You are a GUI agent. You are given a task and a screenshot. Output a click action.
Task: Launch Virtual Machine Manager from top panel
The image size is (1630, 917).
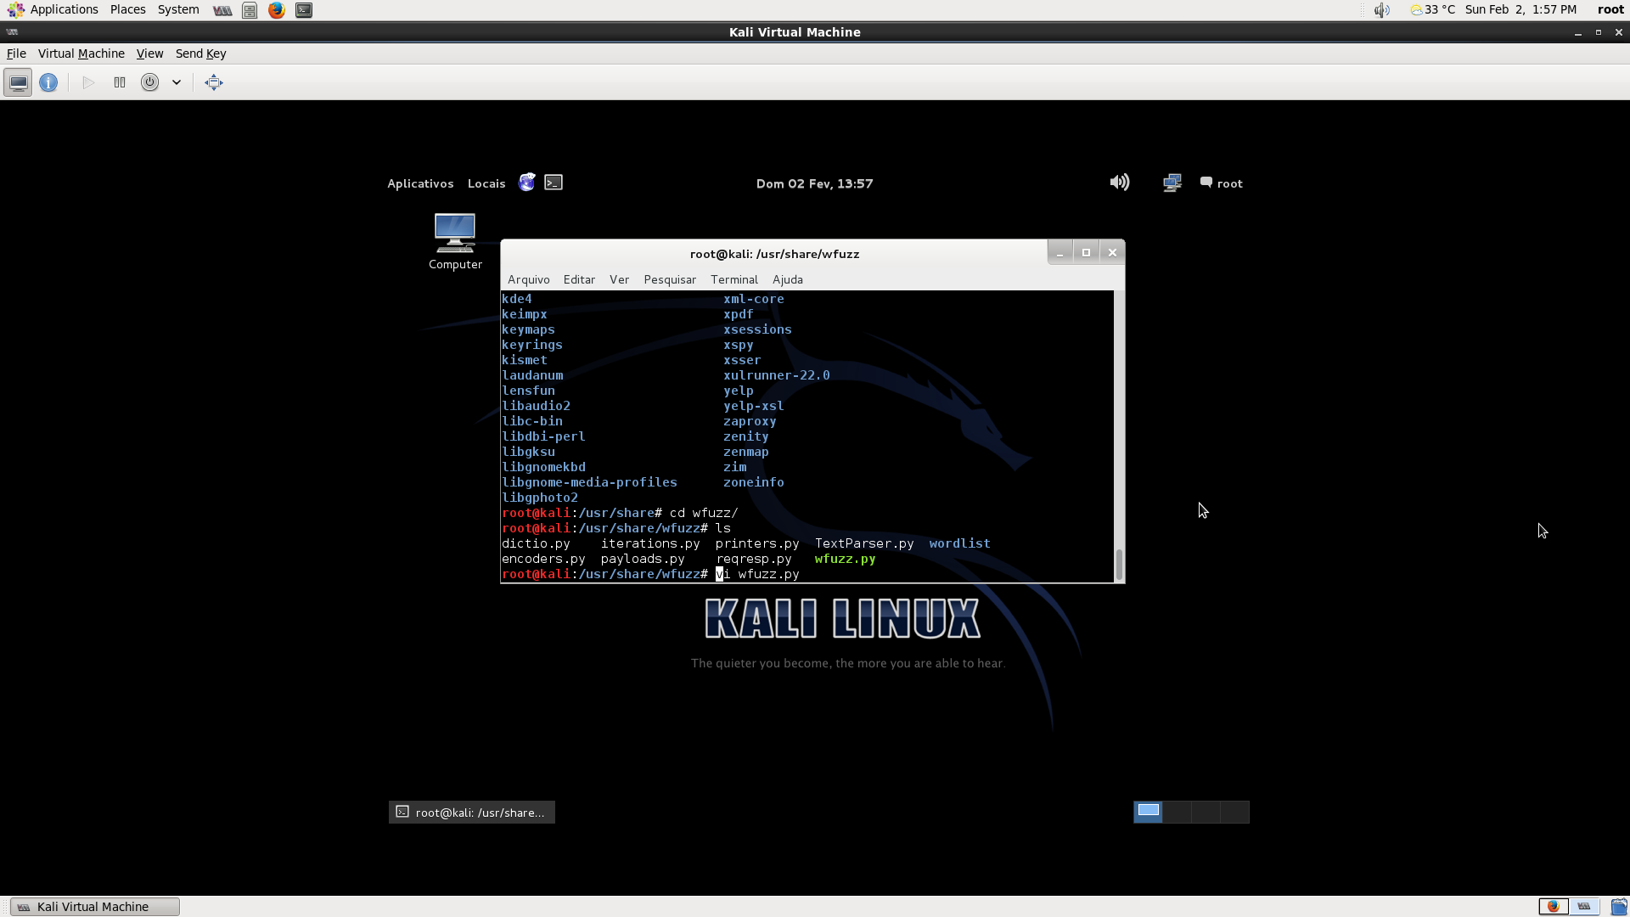(222, 10)
